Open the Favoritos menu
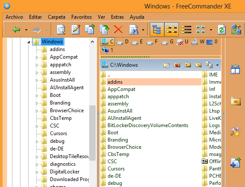 pos(82,17)
